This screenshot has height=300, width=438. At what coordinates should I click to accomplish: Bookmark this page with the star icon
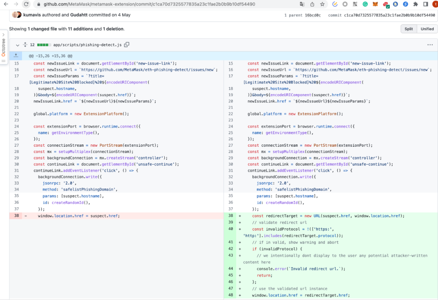[322, 4]
